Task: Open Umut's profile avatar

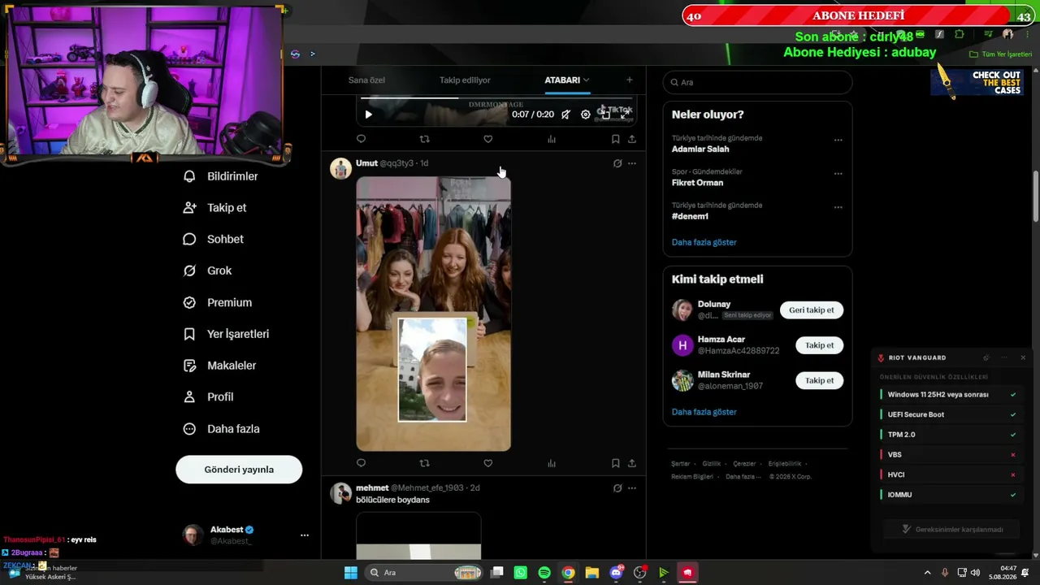Action: (340, 168)
